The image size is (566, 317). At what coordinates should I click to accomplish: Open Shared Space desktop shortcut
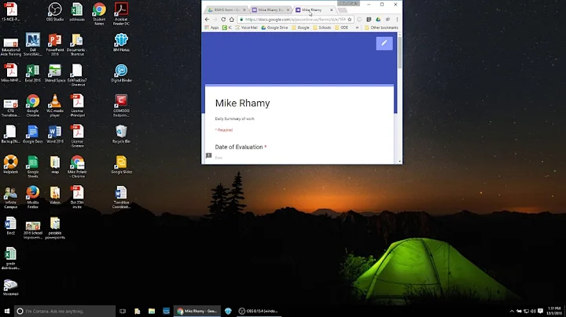55,73
